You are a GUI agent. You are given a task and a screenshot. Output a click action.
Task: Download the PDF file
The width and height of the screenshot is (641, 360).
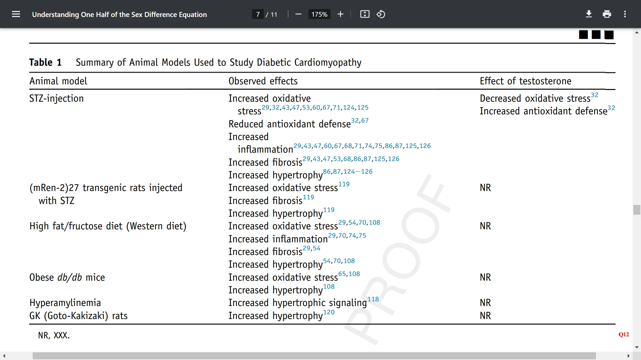click(x=589, y=14)
